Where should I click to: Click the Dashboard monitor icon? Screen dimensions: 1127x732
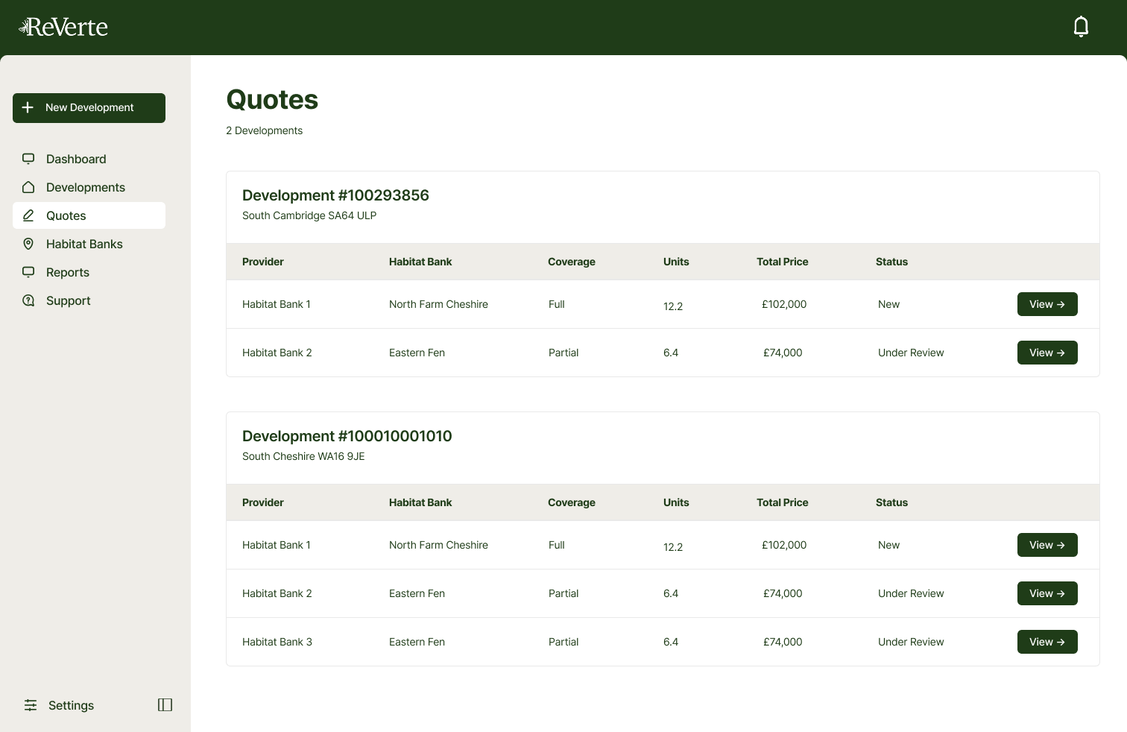28,159
